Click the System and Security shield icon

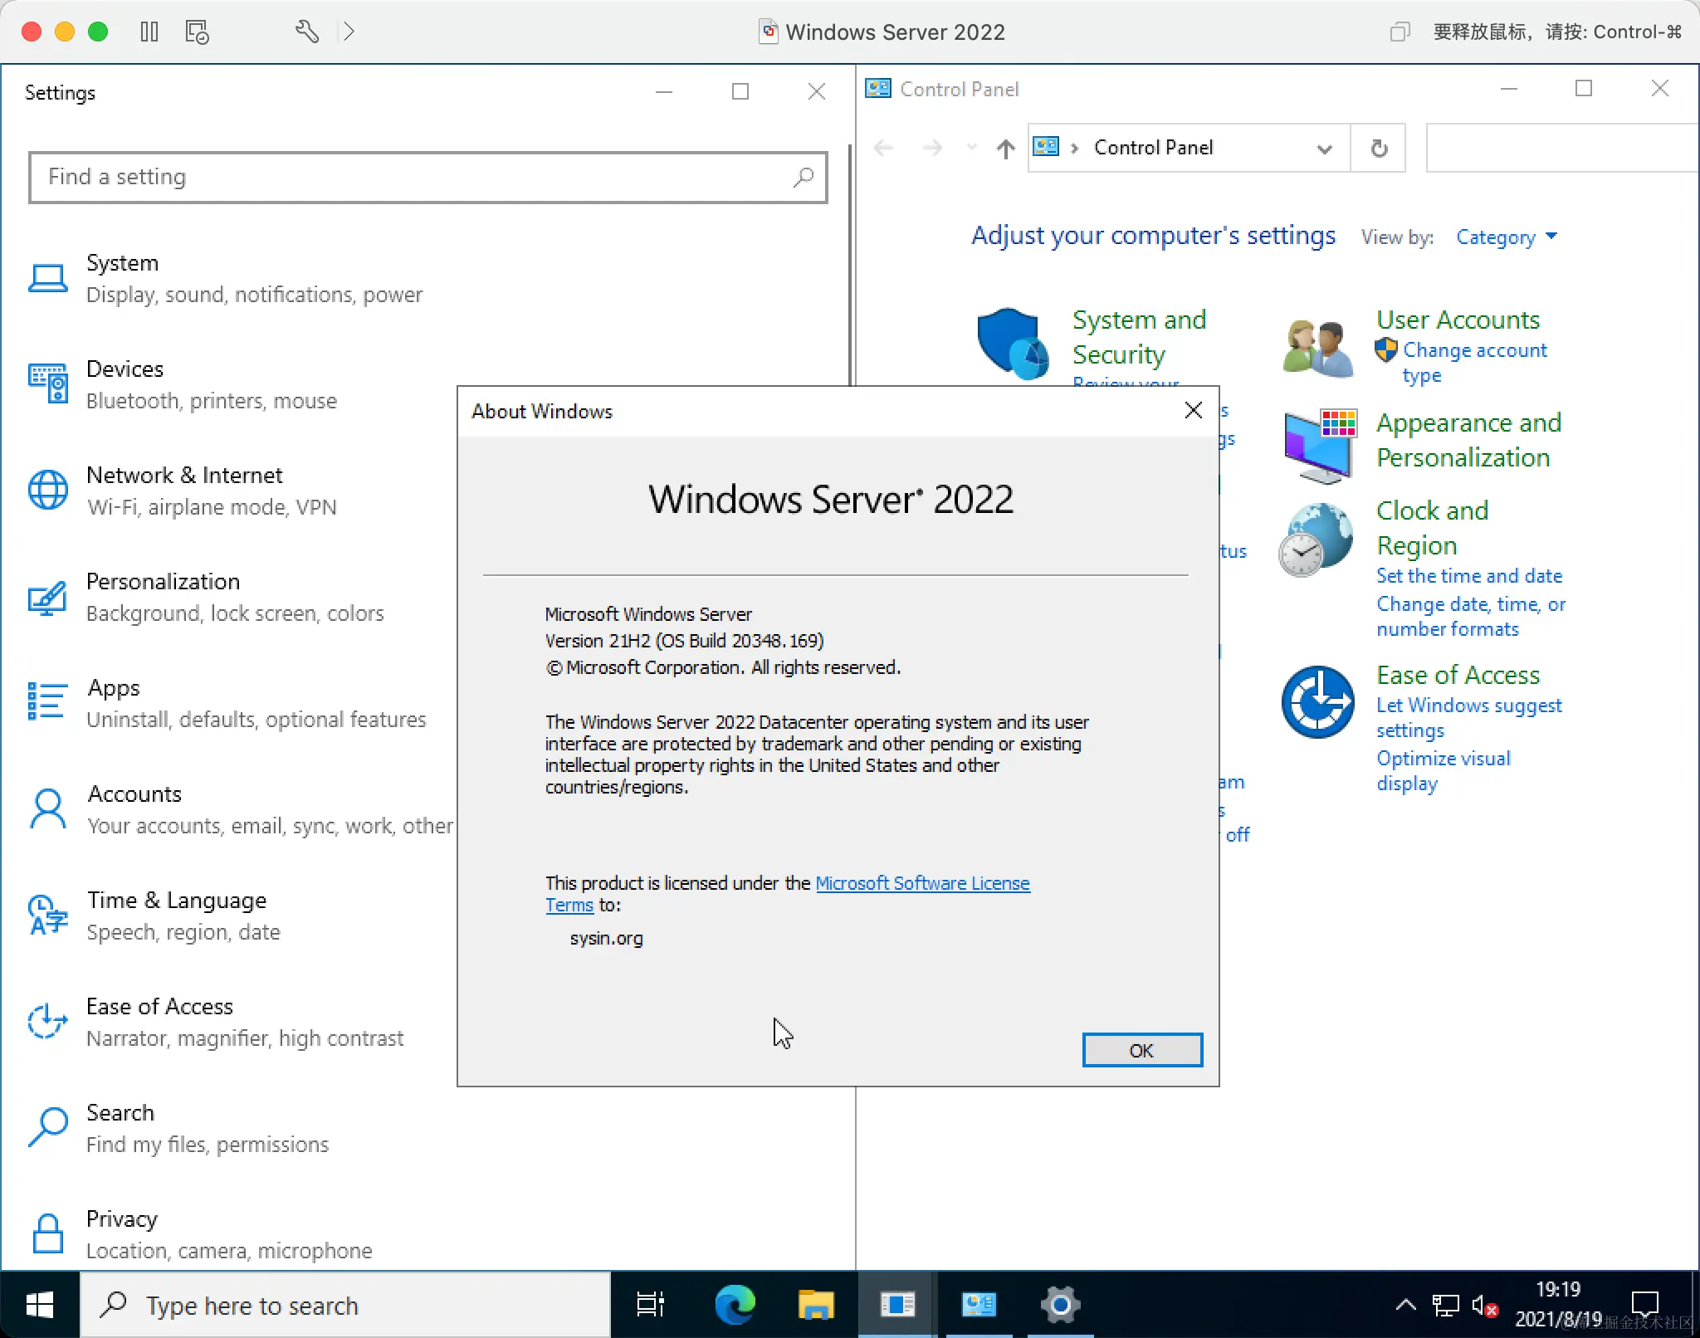(1010, 342)
